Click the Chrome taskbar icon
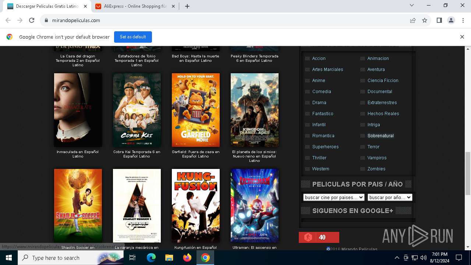This screenshot has width=471, height=265. tap(205, 258)
